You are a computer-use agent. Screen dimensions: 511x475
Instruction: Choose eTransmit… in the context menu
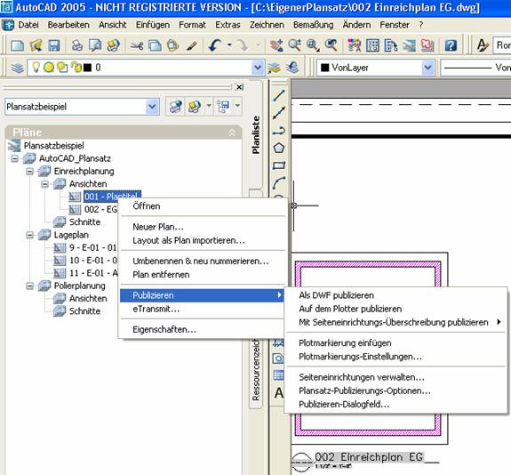(156, 309)
